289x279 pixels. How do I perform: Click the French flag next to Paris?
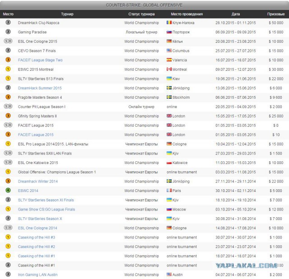pyautogui.click(x=169, y=191)
